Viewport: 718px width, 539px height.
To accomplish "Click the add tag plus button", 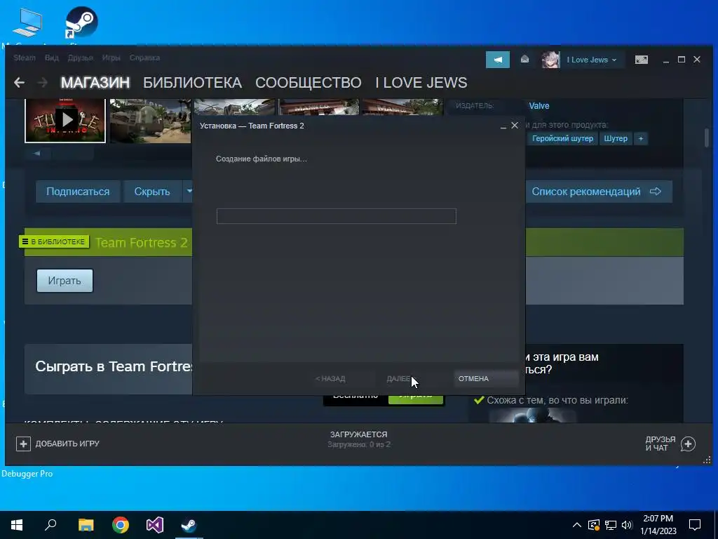I will point(641,138).
